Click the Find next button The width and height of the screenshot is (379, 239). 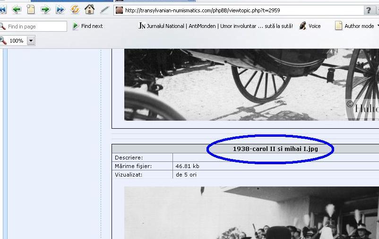pos(87,26)
